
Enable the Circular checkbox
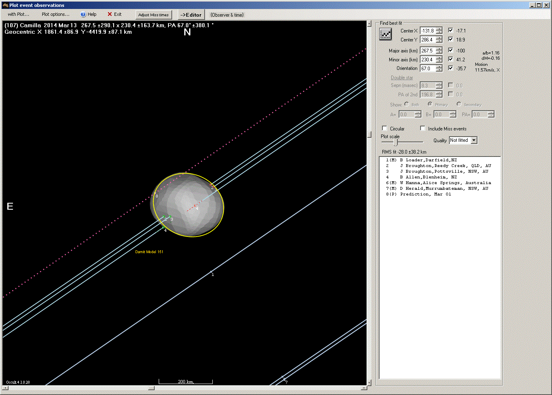tap(384, 128)
